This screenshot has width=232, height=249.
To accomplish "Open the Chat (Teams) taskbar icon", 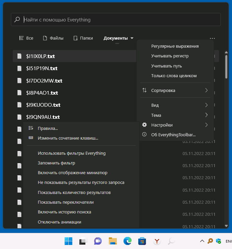I will pos(98,241).
